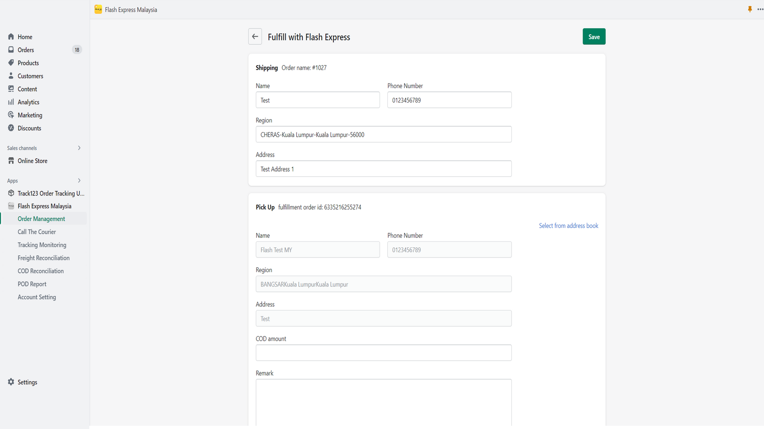Open Freight Reconciliation page
The width and height of the screenshot is (764, 429).
43,258
